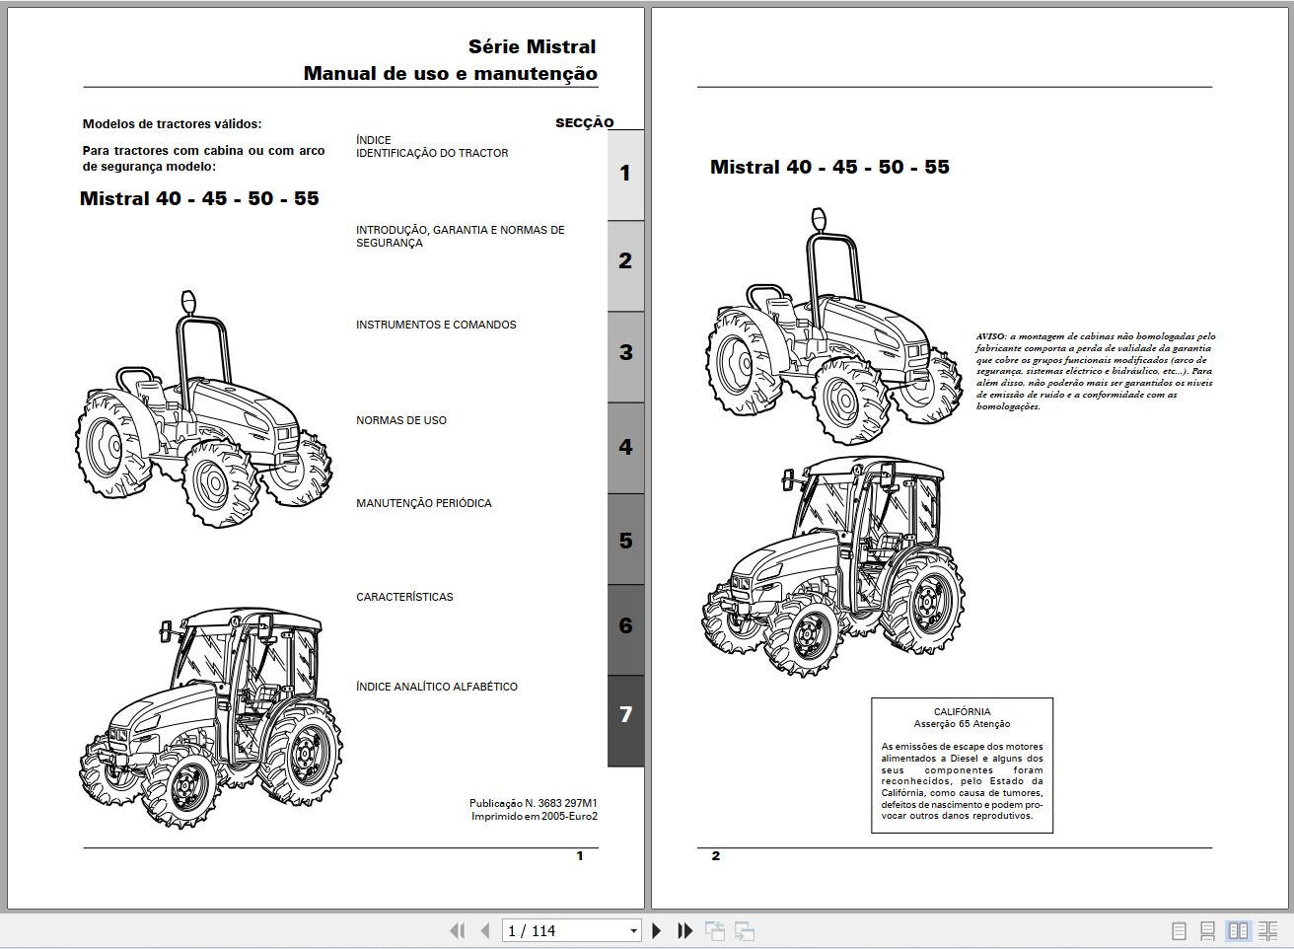The image size is (1294, 949).
Task: Click the page number field showing 1 / 114
Action: point(563,930)
